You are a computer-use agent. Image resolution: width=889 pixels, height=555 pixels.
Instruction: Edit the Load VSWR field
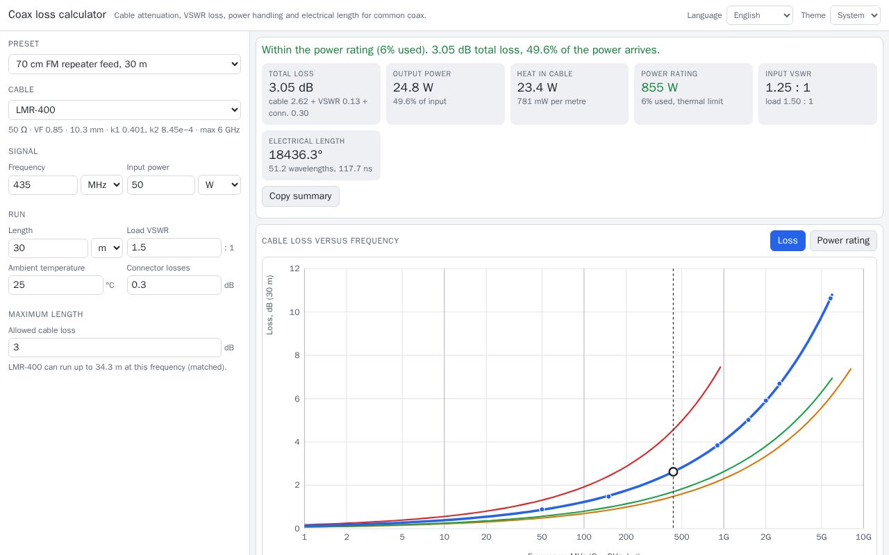tap(174, 248)
